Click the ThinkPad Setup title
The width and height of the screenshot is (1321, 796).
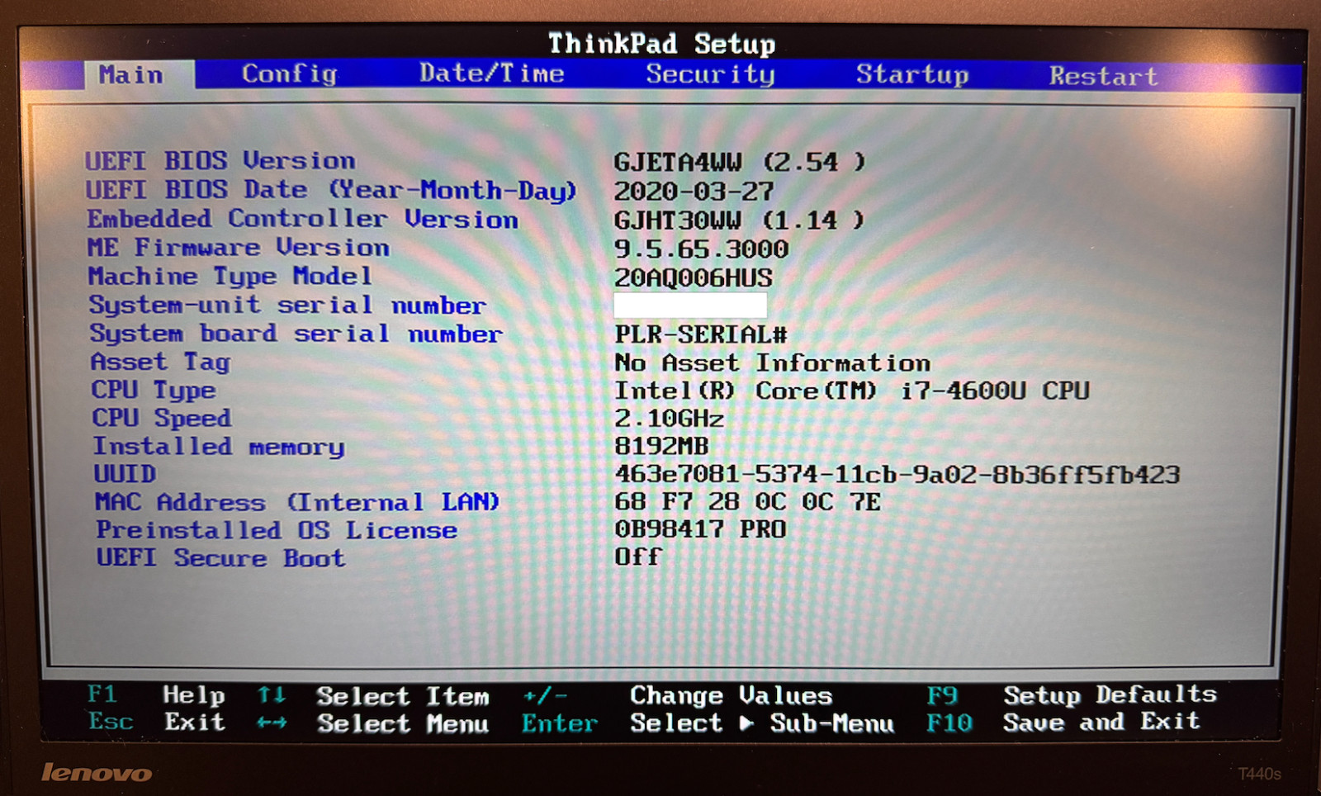click(x=662, y=43)
